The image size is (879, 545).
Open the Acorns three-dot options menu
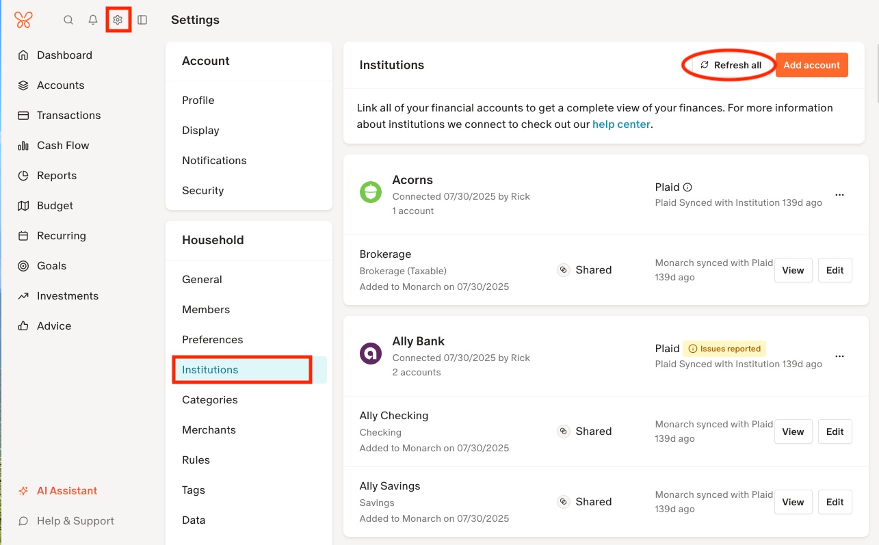point(839,195)
